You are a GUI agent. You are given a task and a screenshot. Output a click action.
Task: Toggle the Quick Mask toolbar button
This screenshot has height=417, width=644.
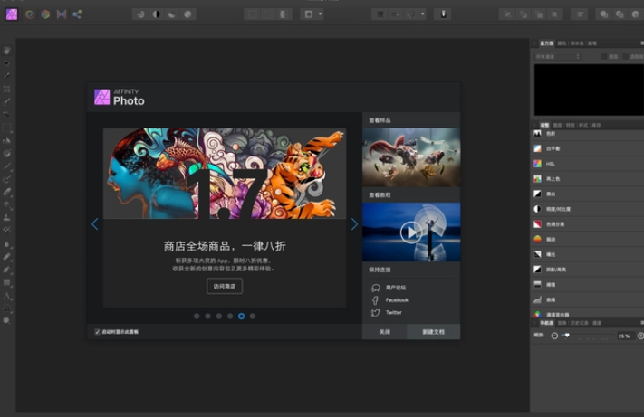tap(309, 14)
